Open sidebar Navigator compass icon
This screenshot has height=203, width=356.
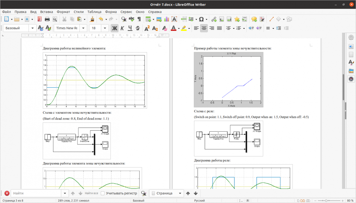(351, 79)
